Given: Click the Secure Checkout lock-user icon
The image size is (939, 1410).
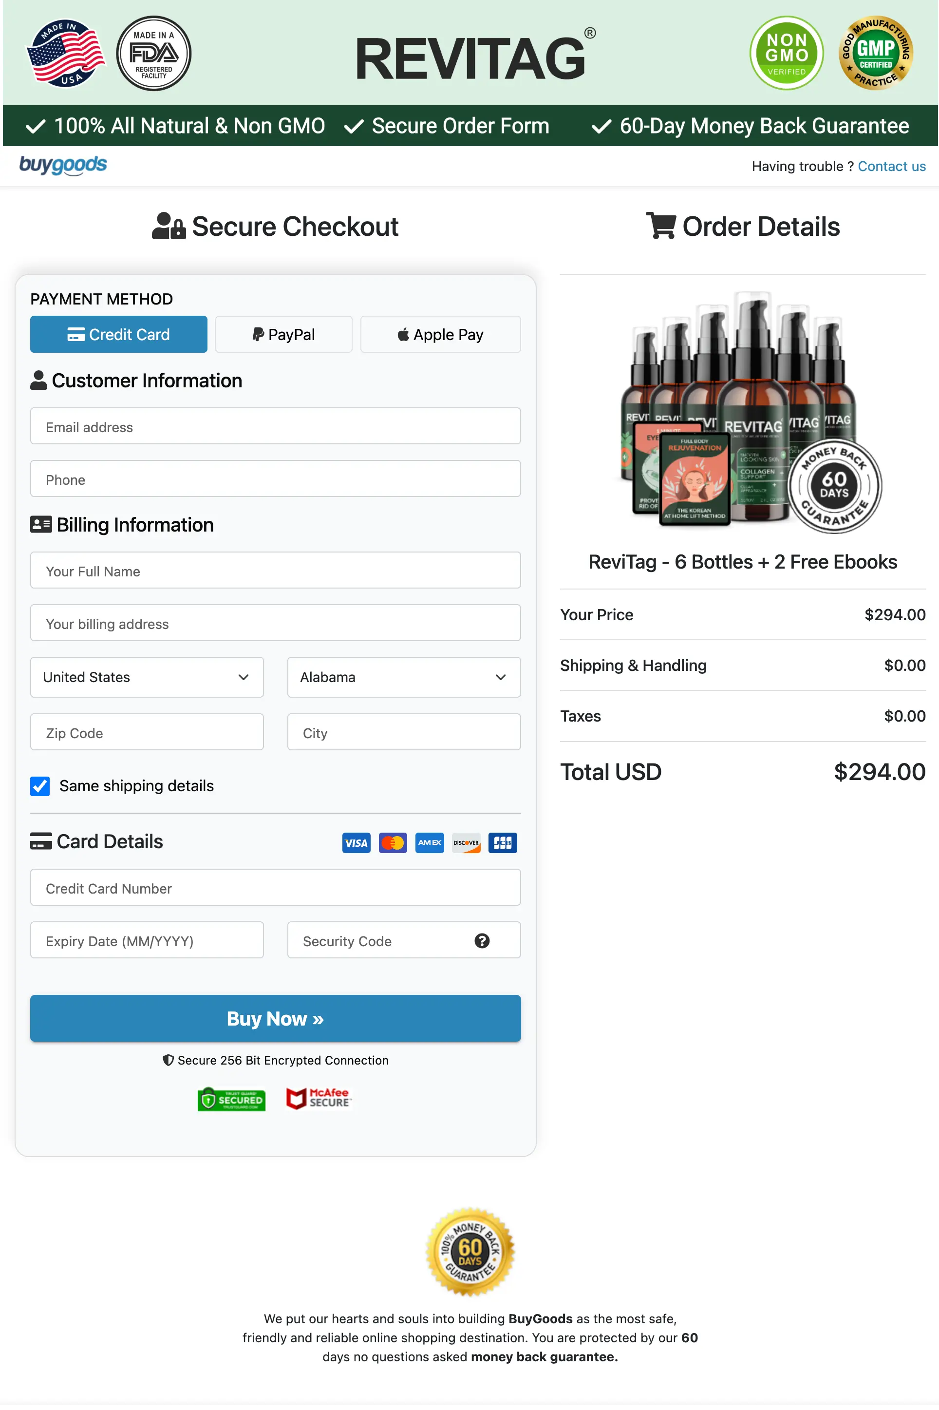Looking at the screenshot, I should coord(169,226).
